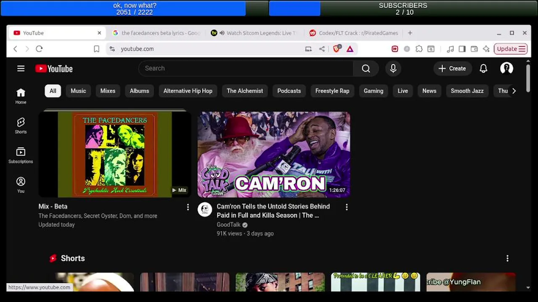Bookmark this page
This screenshot has width=538, height=302.
coord(96,49)
